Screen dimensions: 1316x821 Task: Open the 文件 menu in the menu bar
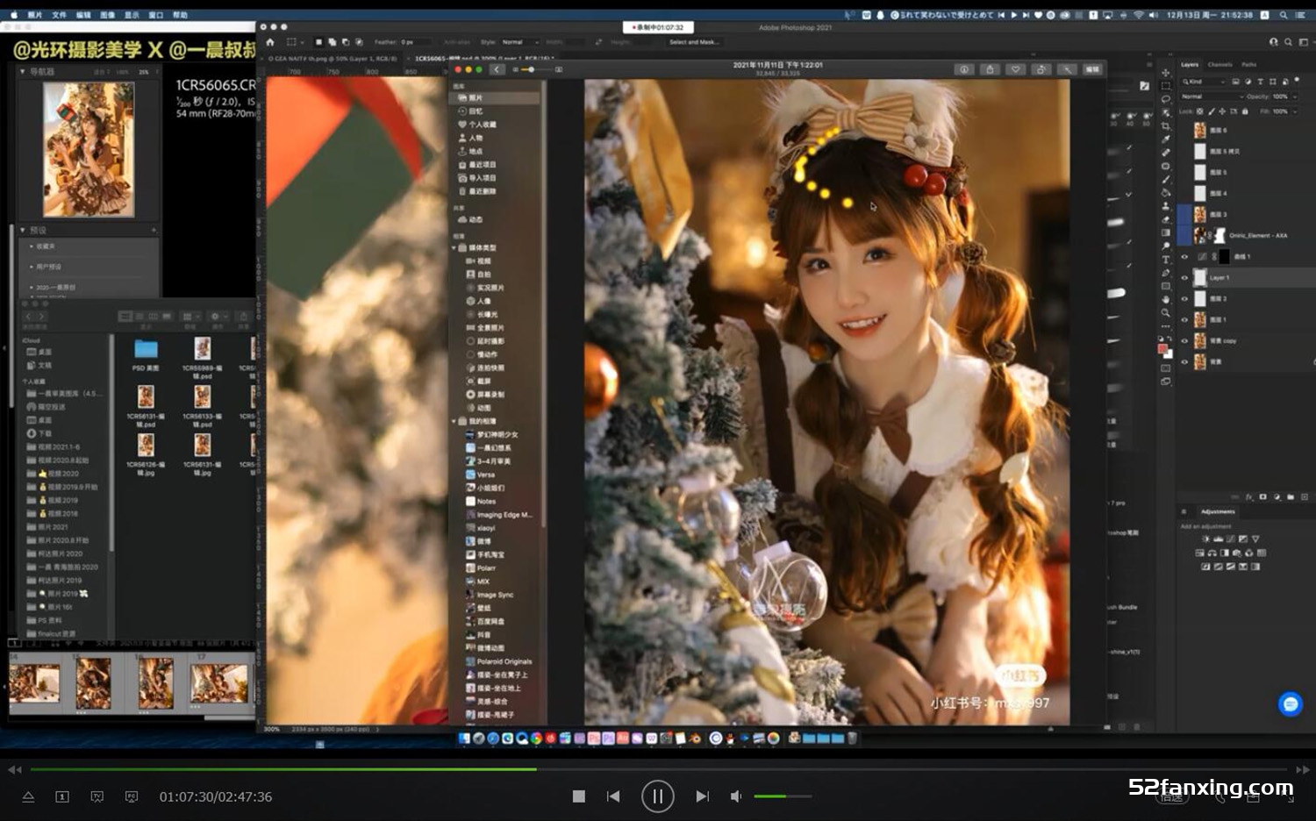tap(59, 15)
